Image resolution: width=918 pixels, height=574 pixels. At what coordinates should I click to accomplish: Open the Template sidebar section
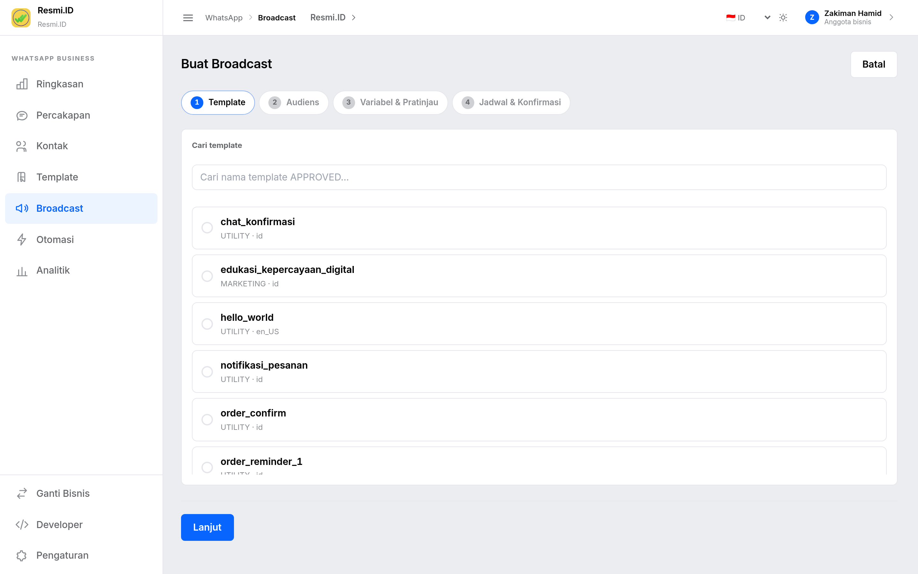pos(81,177)
